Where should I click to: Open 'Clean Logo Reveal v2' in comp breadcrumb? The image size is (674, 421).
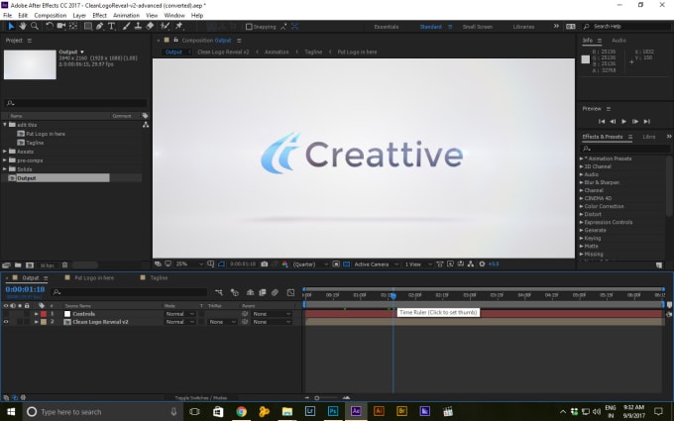coord(223,52)
